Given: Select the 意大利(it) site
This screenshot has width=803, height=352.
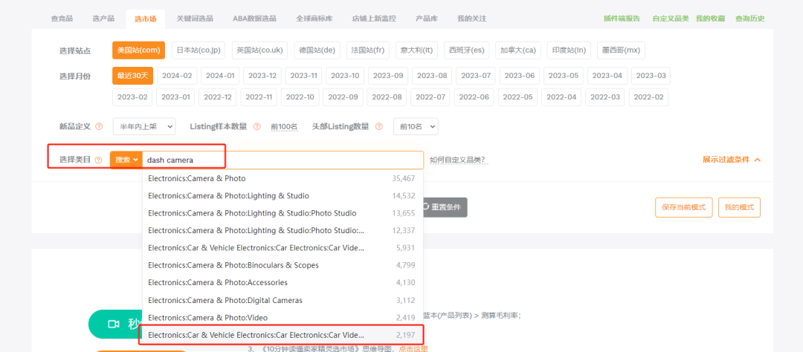Looking at the screenshot, I should 416,50.
